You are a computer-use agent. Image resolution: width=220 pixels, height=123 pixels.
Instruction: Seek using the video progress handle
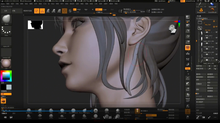92,111
